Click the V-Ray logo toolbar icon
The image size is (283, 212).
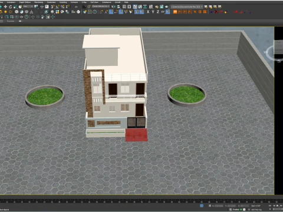78,12
